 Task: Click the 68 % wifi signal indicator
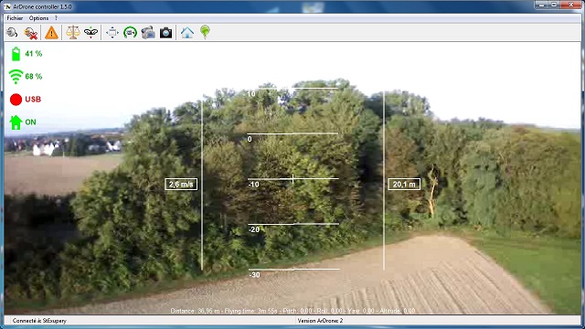click(26, 77)
